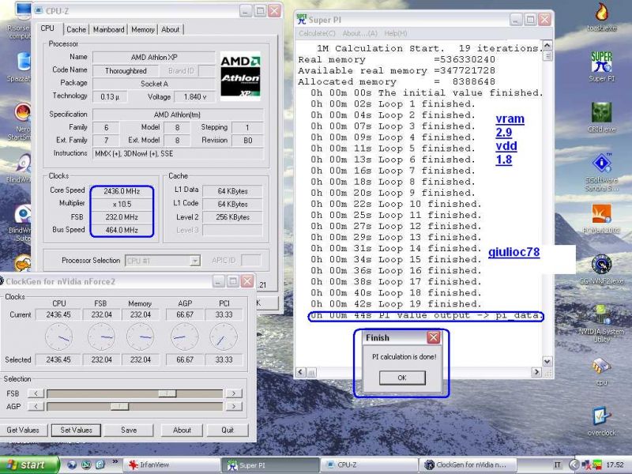The image size is (632, 474).
Task: Click the Core Speed value 2436.0 MHz
Action: coord(122,191)
